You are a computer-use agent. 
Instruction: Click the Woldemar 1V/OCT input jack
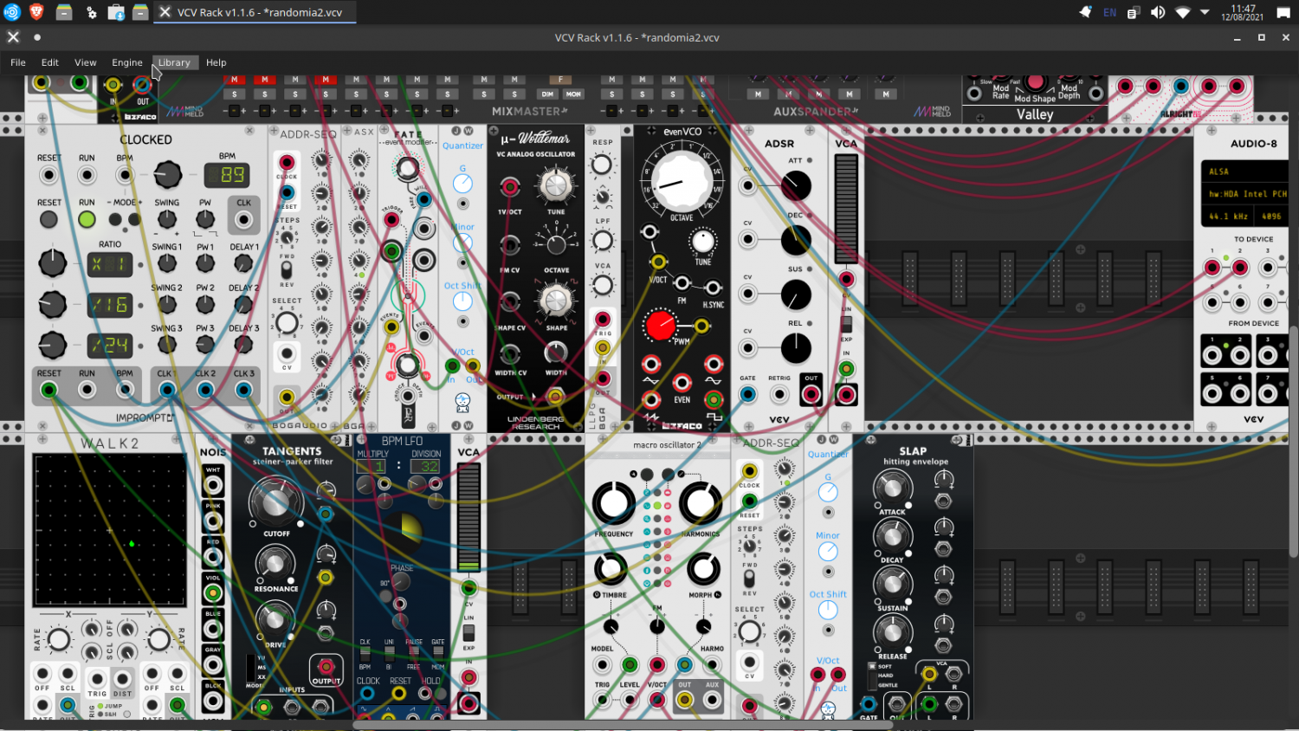click(510, 186)
